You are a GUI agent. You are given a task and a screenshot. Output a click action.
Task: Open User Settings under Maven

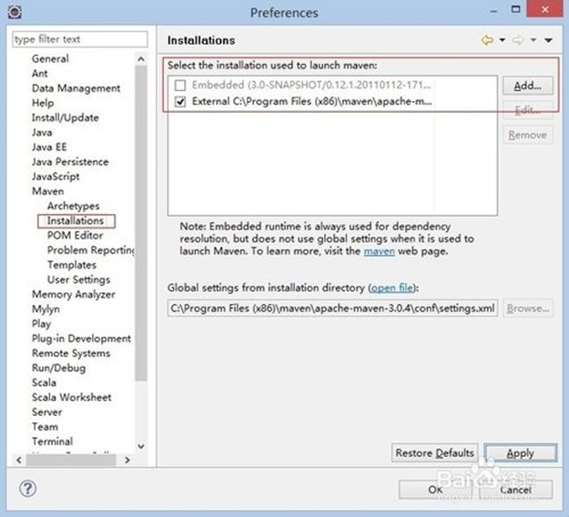point(78,279)
